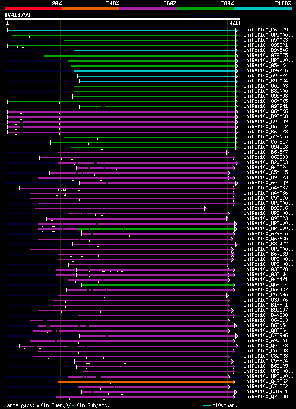
Task: Click the green ~80% identity legend segment
Action: pyautogui.click(x=205, y=8)
